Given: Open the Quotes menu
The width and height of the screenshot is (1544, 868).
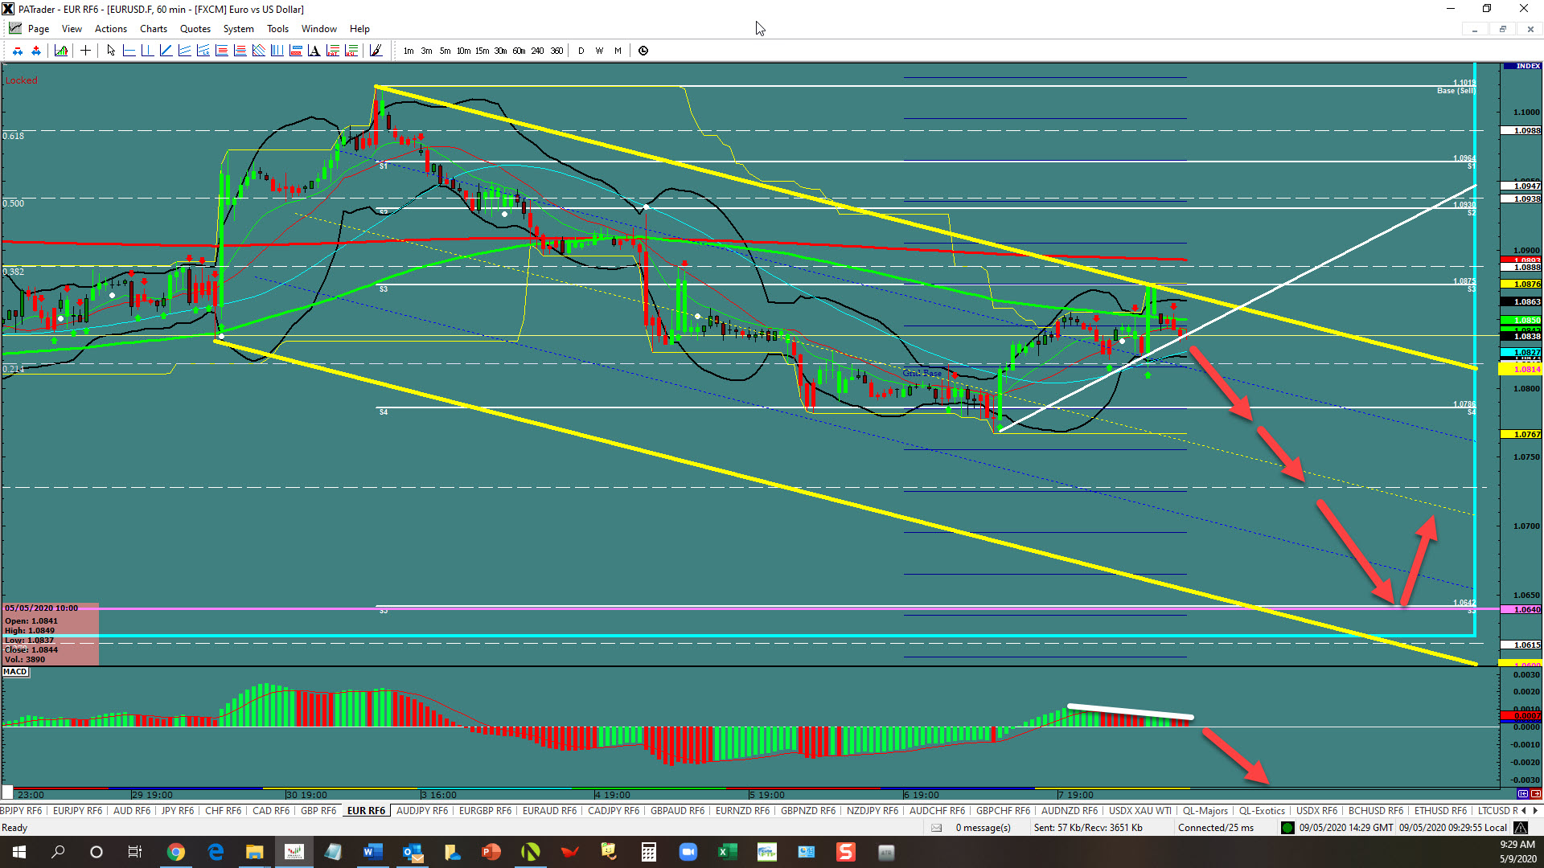Looking at the screenshot, I should [195, 29].
